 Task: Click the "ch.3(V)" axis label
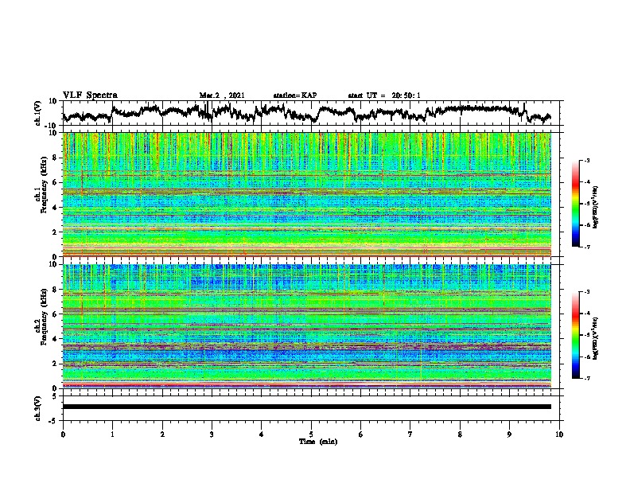coord(38,408)
